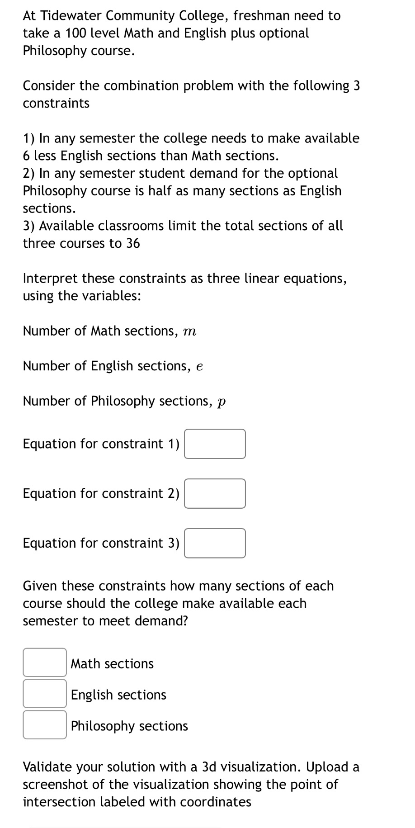The width and height of the screenshot is (415, 828).
Task: Select the Equation for constraint 2 field
Action: (214, 493)
